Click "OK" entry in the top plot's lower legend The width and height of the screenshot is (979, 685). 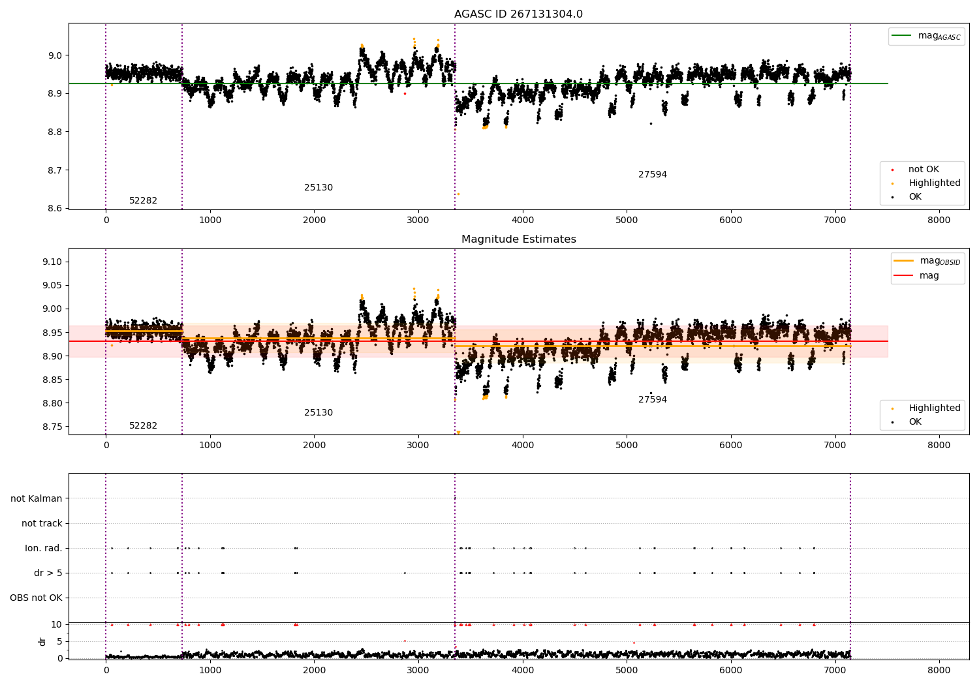915,197
